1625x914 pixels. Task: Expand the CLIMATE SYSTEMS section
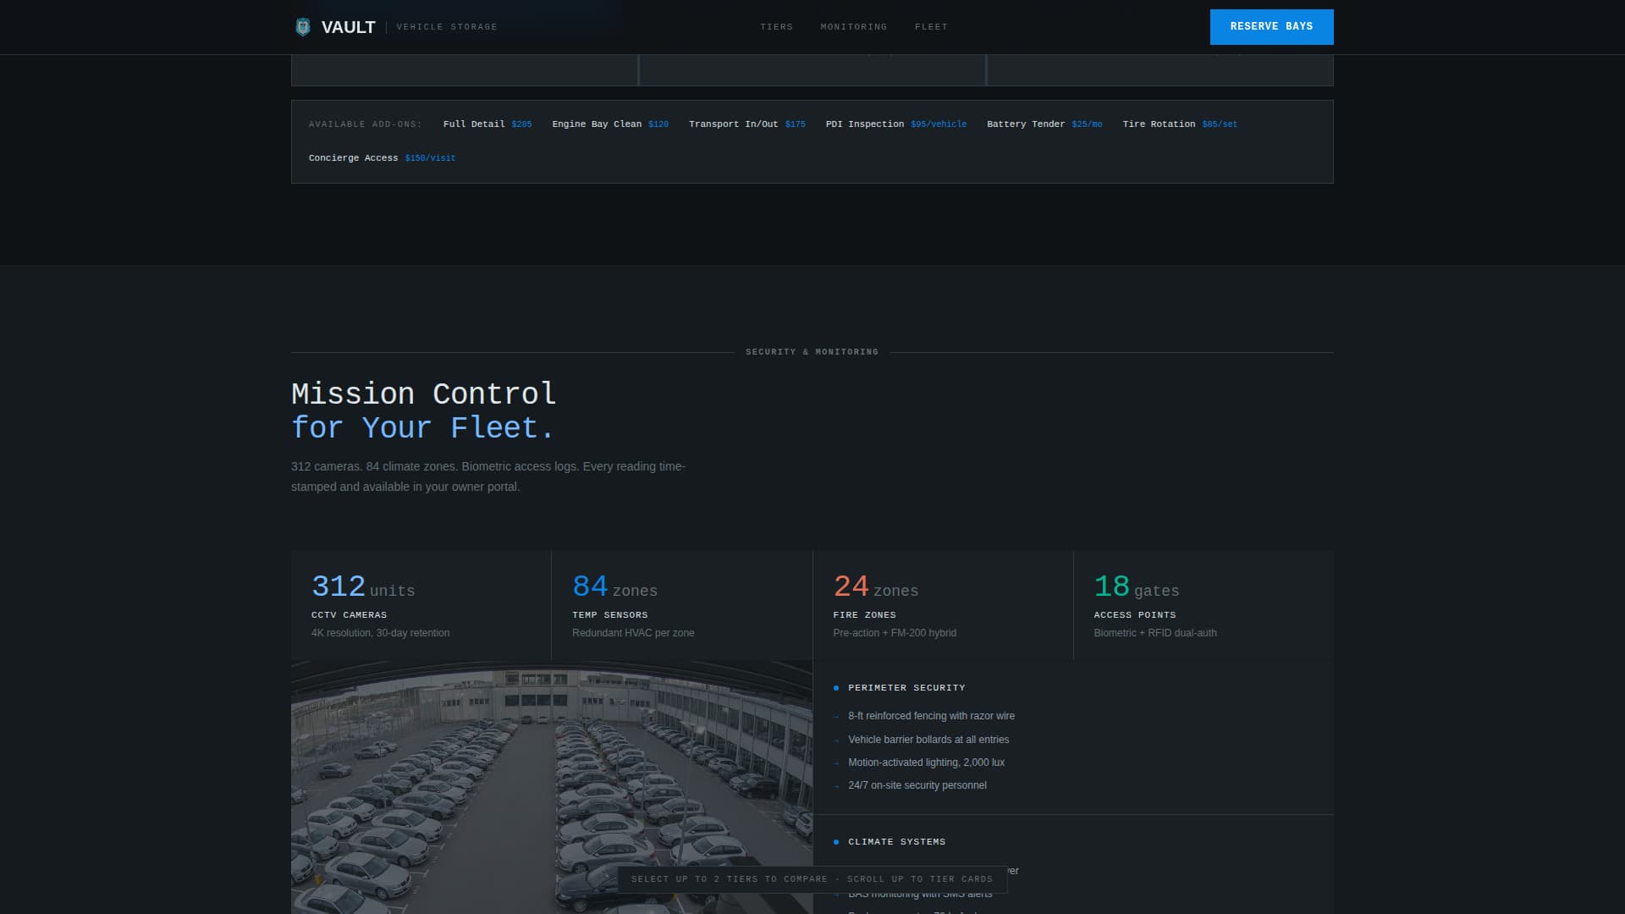(896, 841)
